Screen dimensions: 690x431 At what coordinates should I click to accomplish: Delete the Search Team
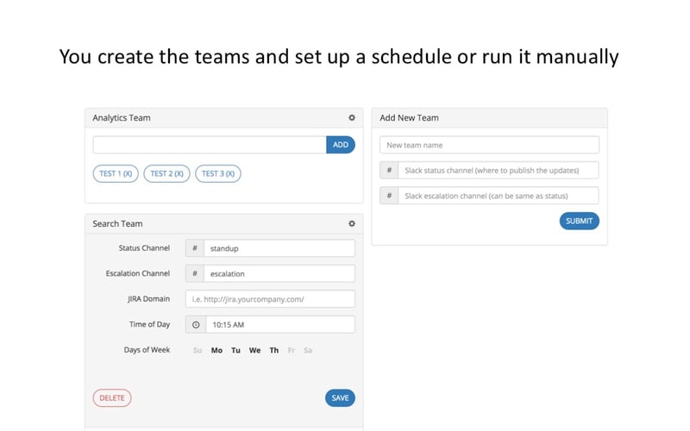(112, 398)
